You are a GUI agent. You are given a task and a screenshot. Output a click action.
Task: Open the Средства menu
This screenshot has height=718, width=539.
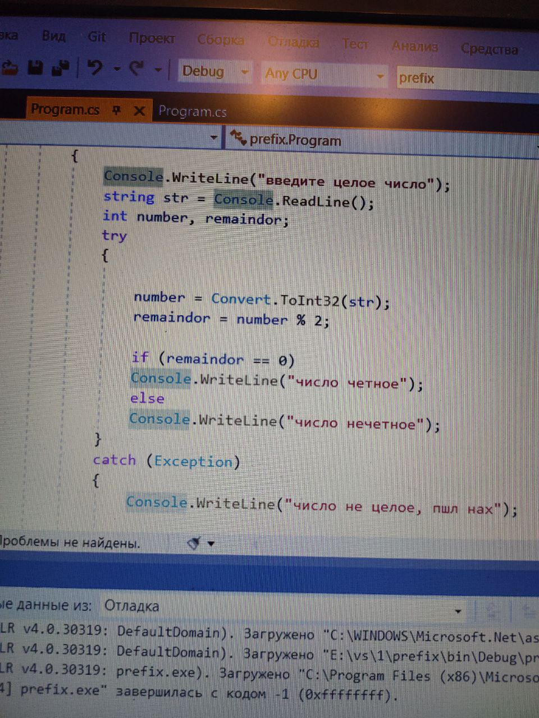point(490,49)
